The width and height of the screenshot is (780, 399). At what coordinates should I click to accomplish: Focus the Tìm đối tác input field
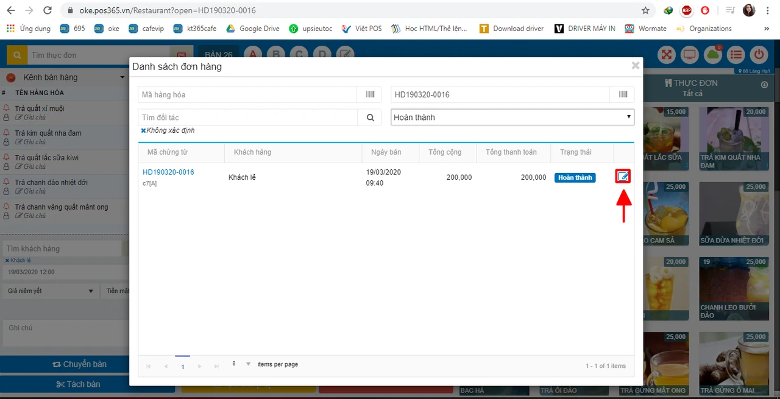248,118
